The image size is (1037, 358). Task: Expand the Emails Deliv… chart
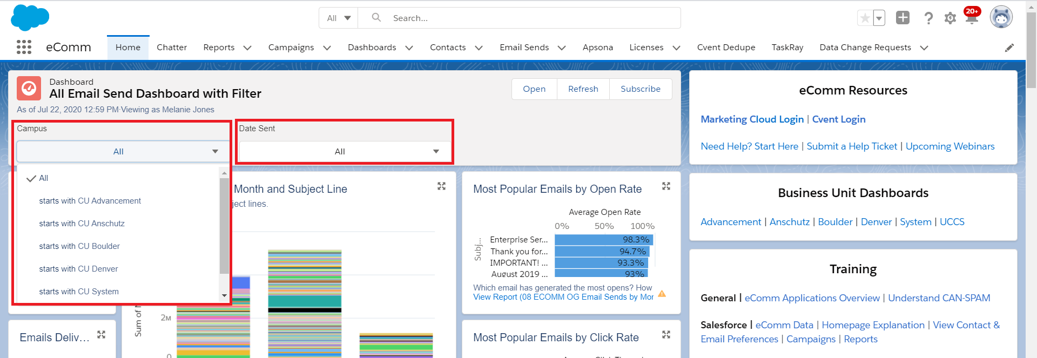tap(101, 335)
